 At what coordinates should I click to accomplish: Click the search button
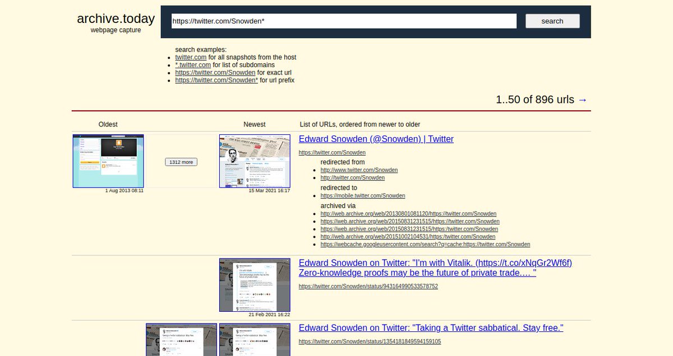tap(552, 21)
